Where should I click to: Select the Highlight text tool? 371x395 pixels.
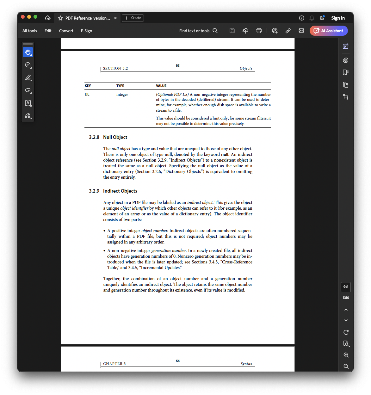coord(28,78)
